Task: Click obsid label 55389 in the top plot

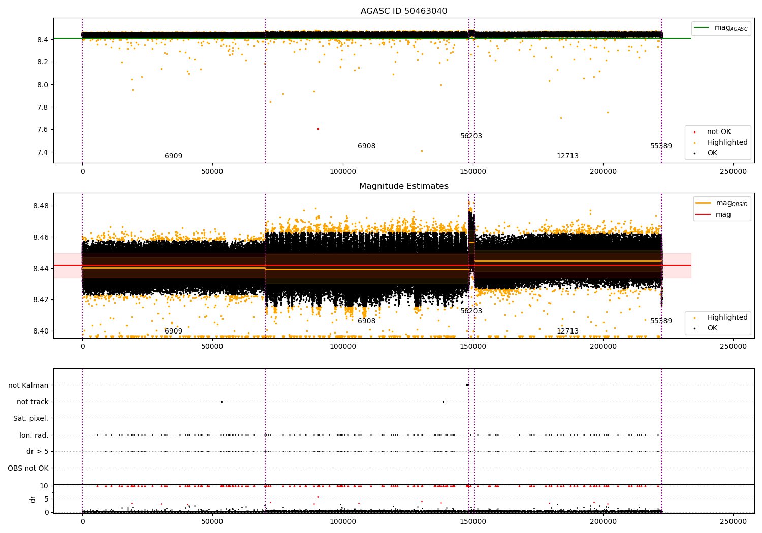Action: [661, 146]
